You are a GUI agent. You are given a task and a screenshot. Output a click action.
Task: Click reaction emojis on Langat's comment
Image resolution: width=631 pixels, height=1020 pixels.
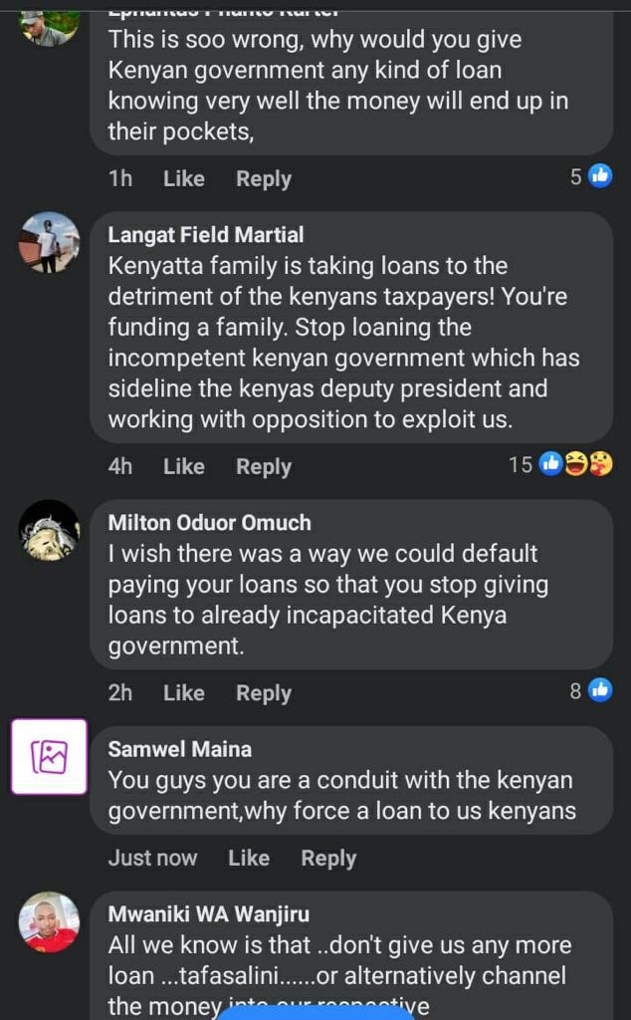click(x=575, y=464)
